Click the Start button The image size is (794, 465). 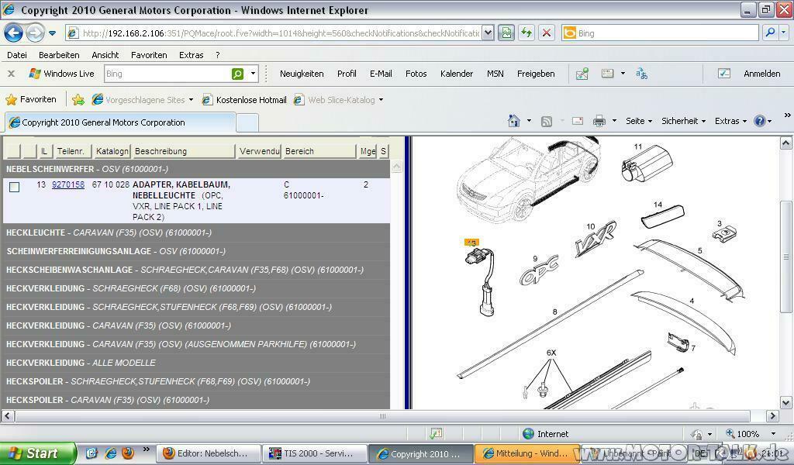(37, 453)
